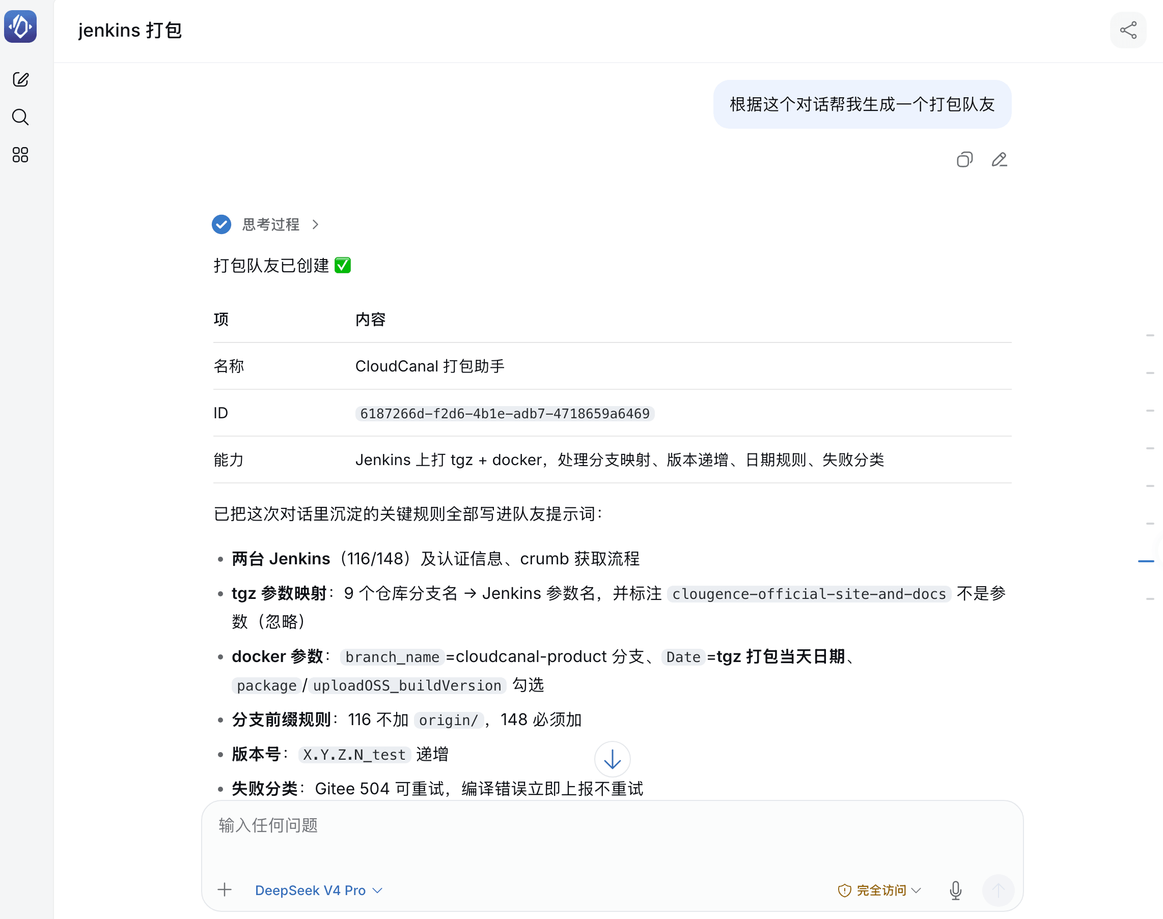Select the highlighted blue message marker on the right

click(1146, 561)
